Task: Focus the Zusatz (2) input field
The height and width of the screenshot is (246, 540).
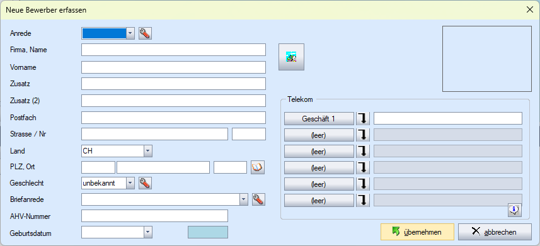Action: [x=173, y=101]
